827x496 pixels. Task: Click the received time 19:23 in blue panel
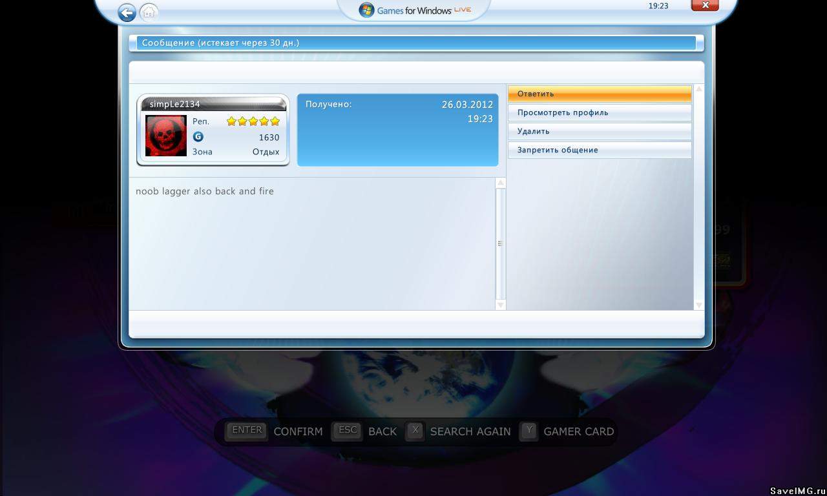click(480, 119)
